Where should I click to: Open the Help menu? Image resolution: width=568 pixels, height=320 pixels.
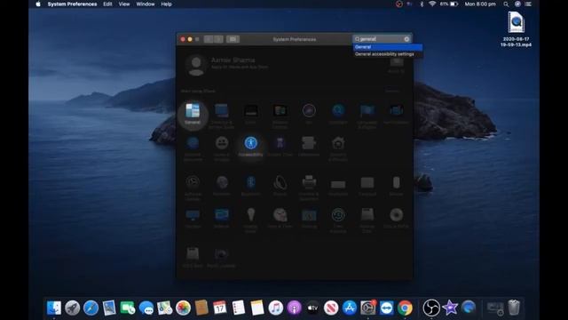166,4
